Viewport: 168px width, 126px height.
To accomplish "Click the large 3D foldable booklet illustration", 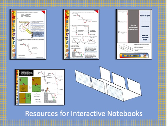I will pyautogui.click(x=108, y=84).
